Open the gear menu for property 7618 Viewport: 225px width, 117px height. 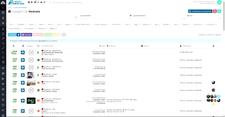23,60
